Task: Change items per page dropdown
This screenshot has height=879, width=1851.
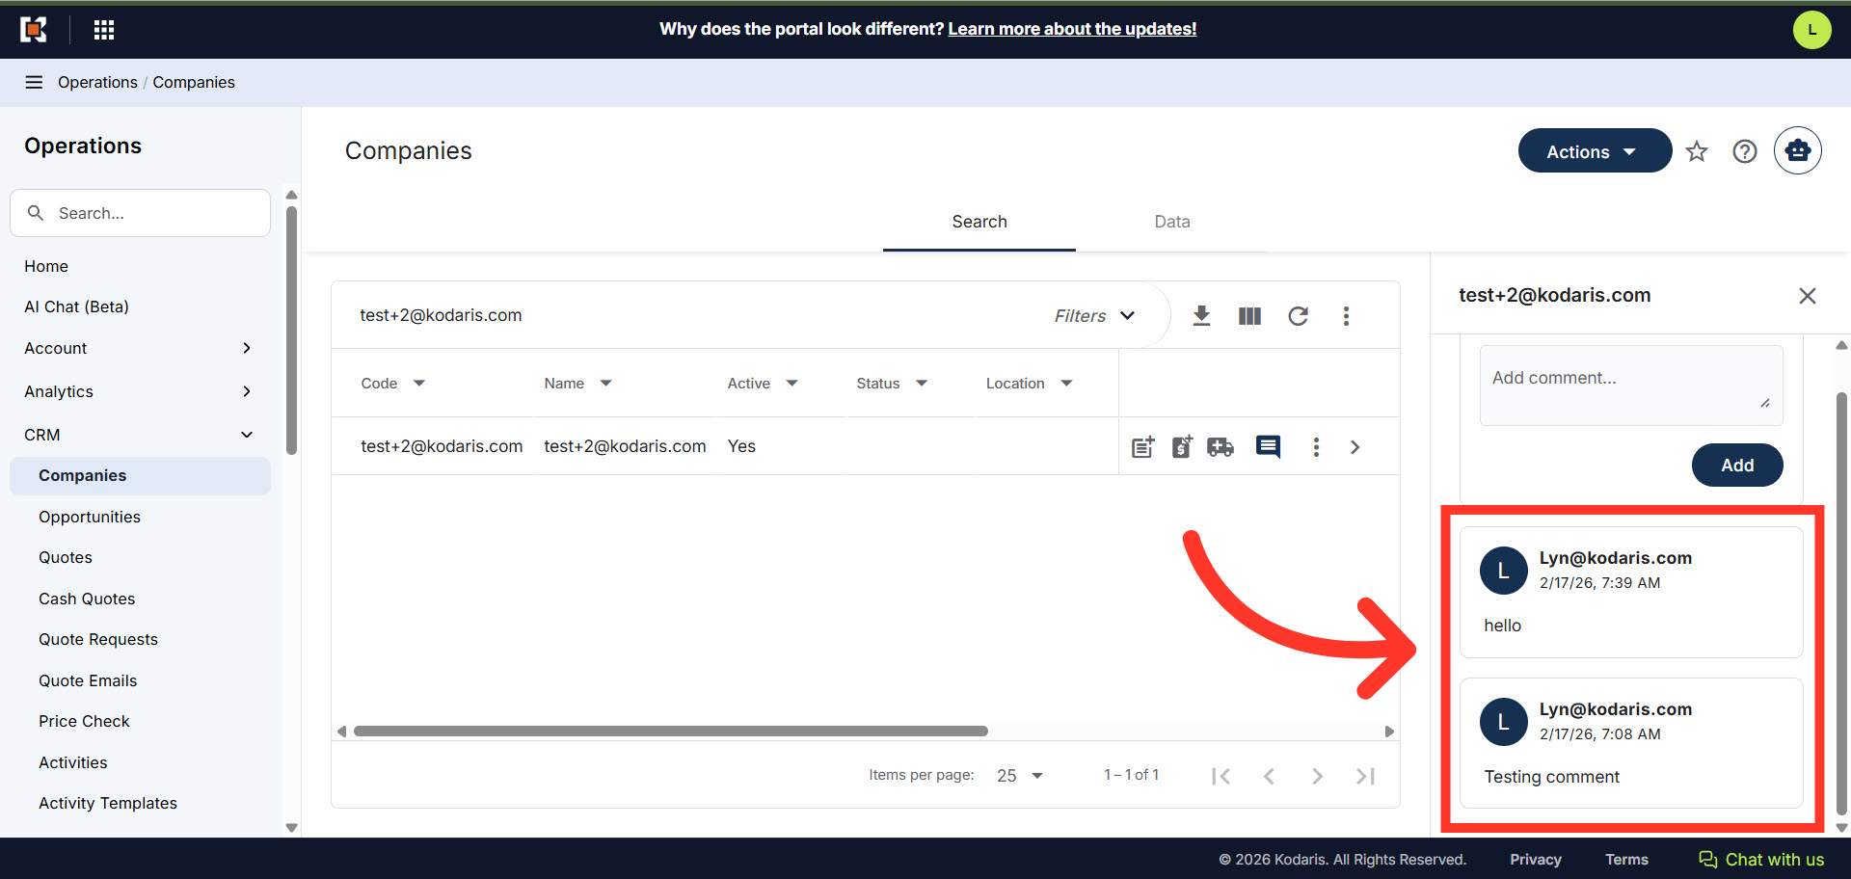Action: click(1020, 776)
